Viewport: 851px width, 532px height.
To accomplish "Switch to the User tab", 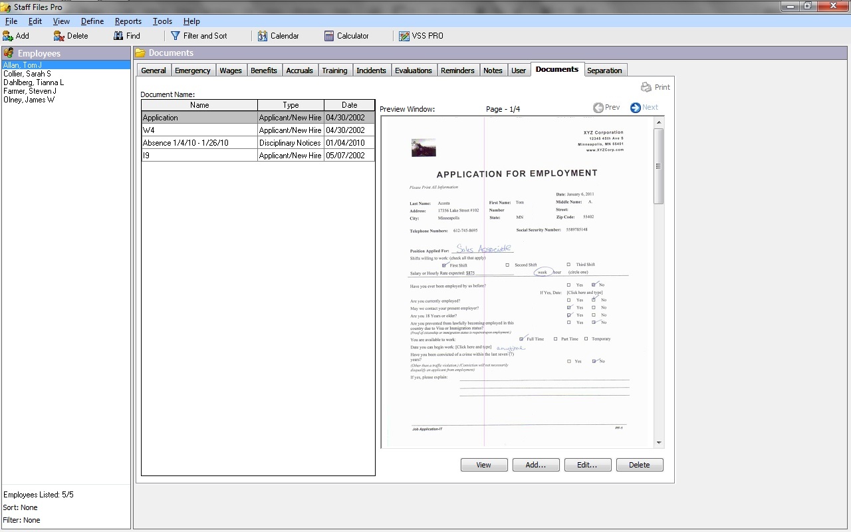I will (x=519, y=70).
